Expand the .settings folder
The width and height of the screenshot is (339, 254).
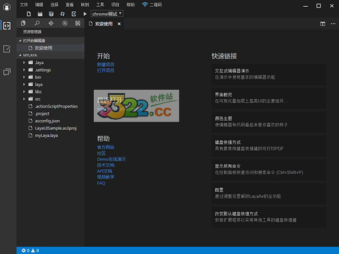[24, 69]
